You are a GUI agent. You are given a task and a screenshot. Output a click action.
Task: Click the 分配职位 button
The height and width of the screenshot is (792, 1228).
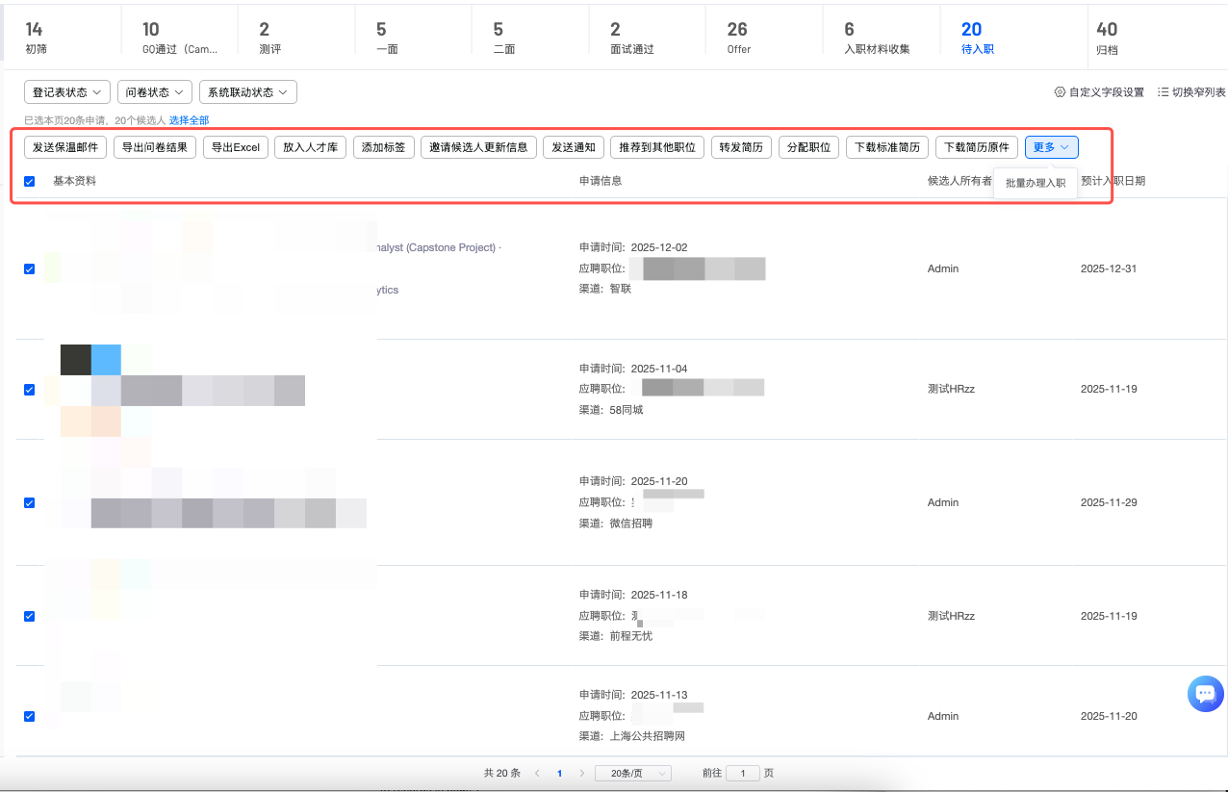(x=808, y=147)
